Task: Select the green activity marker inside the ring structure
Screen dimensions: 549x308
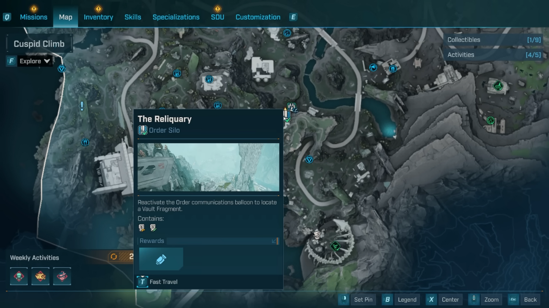Action: (335, 247)
